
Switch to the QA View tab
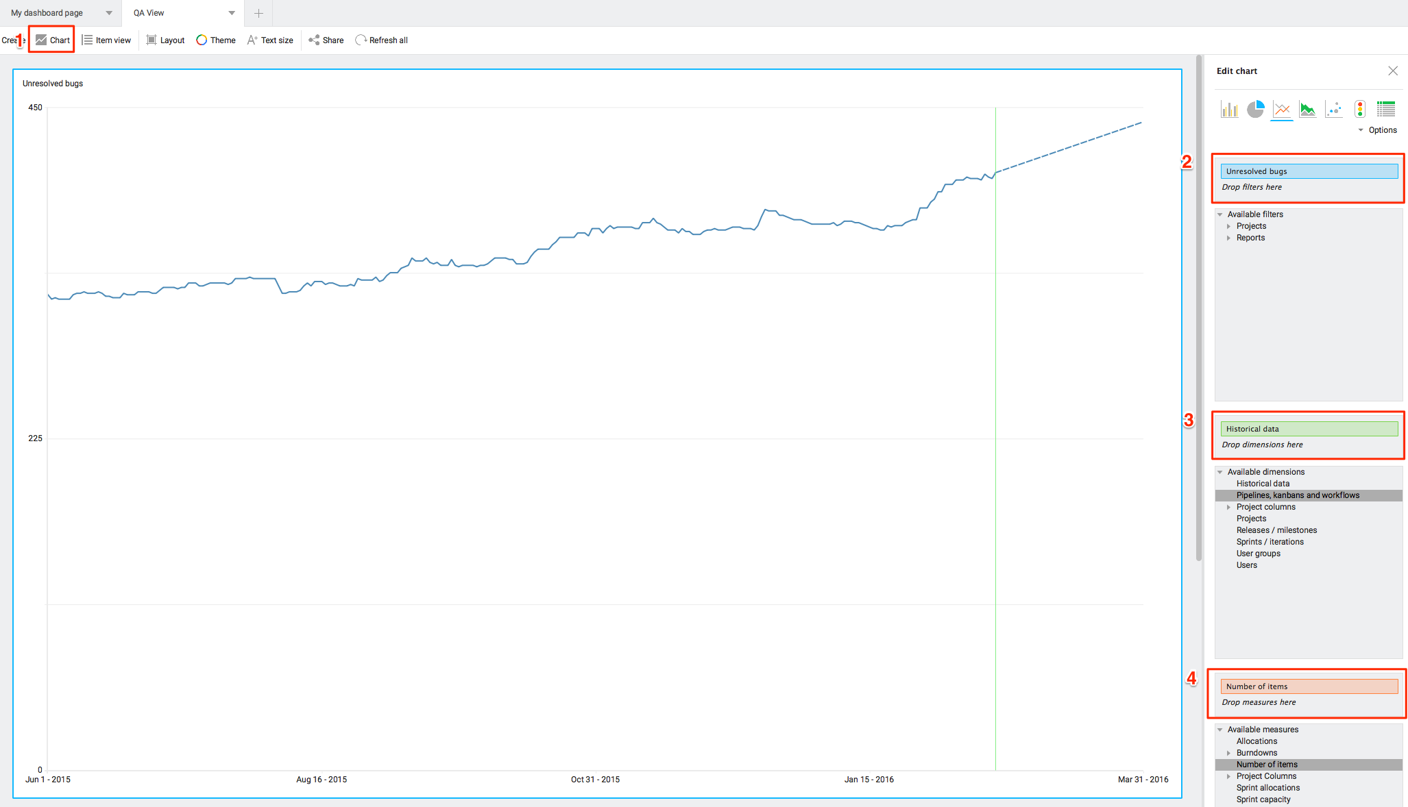coord(149,13)
